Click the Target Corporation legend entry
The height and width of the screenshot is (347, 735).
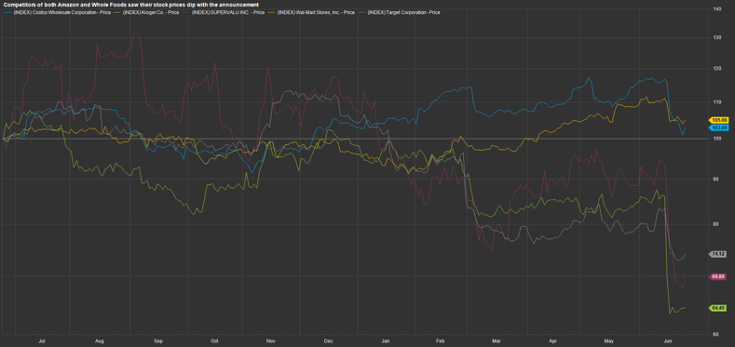(x=399, y=12)
